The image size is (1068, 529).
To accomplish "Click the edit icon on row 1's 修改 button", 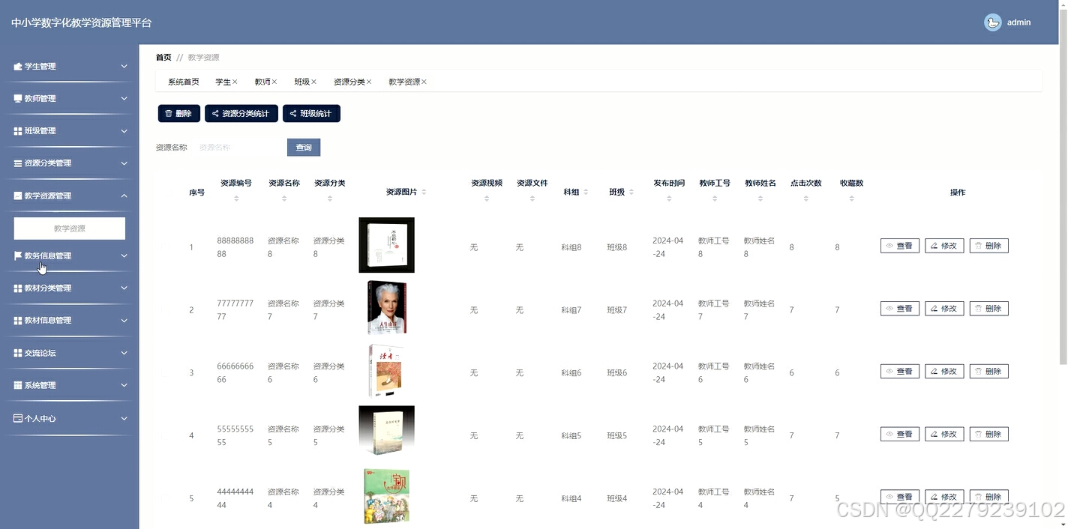I will (x=934, y=245).
